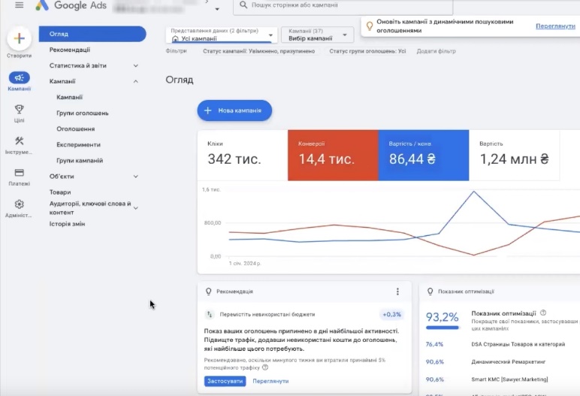Screen dimensions: 580x396
Task: Open the hamburger main menu icon
Action: click(19, 5)
